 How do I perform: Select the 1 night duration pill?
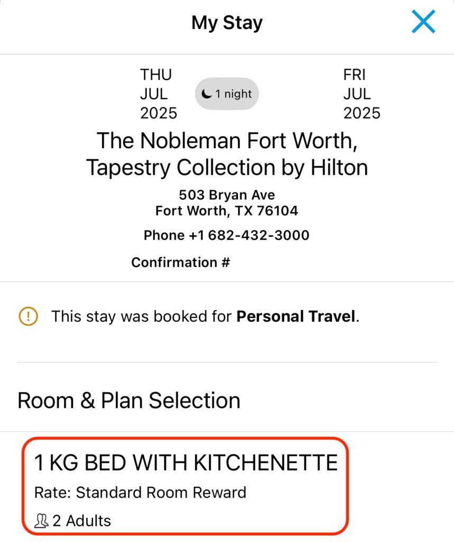(x=227, y=94)
